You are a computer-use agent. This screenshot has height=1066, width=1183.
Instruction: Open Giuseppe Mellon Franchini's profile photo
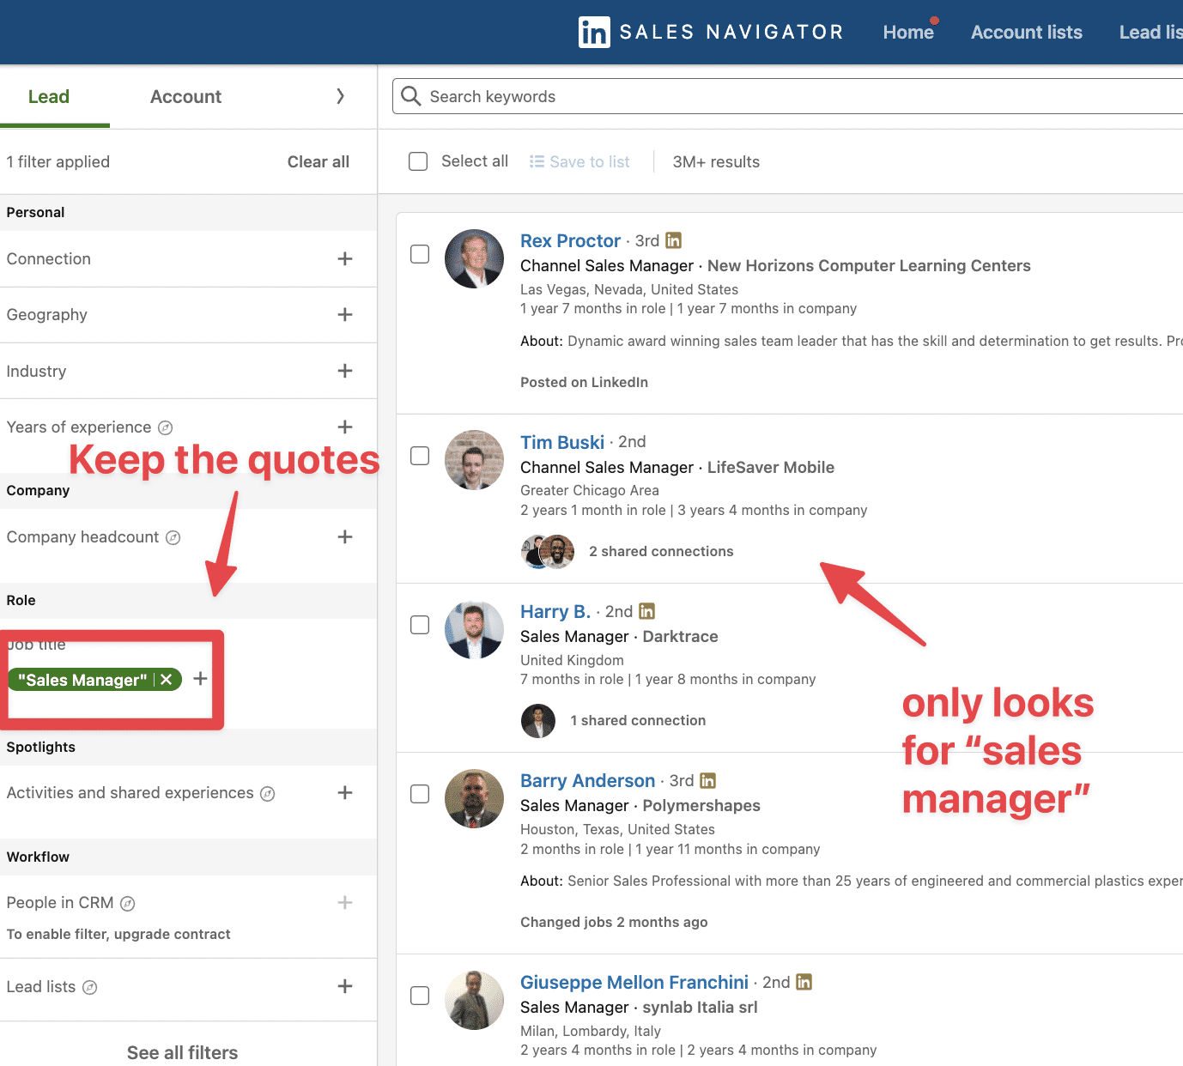(x=474, y=1000)
